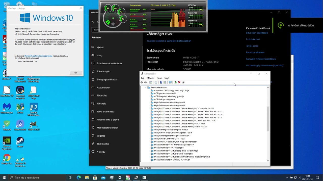This screenshot has width=323, height=181.
Task: Open Adguard desktop icon
Action: point(7,125)
